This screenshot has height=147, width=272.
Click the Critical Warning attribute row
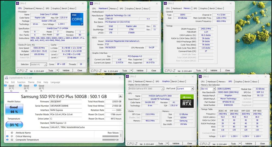pyautogui.click(x=63, y=136)
